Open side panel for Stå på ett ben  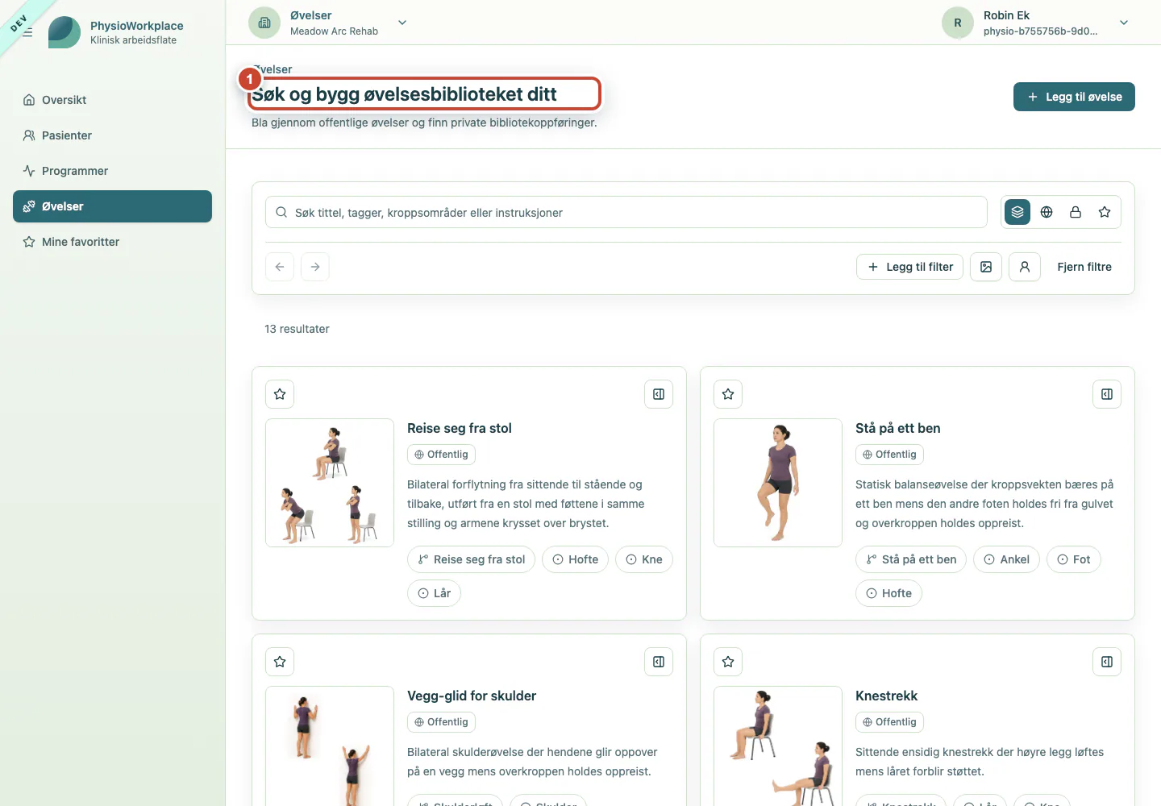tap(1107, 394)
